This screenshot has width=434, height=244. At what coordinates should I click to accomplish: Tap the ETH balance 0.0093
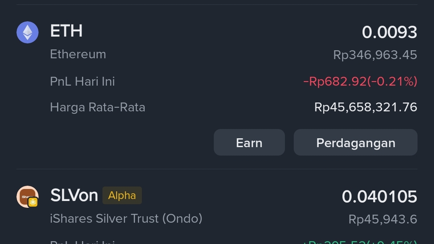click(x=389, y=32)
